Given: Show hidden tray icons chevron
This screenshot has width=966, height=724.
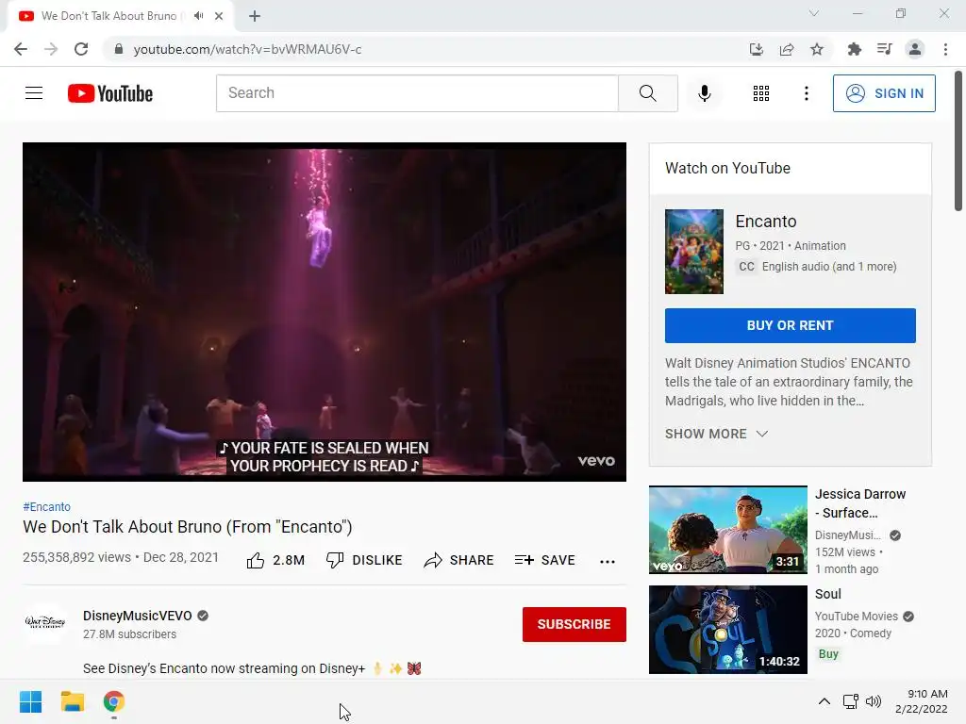Looking at the screenshot, I should (x=824, y=701).
